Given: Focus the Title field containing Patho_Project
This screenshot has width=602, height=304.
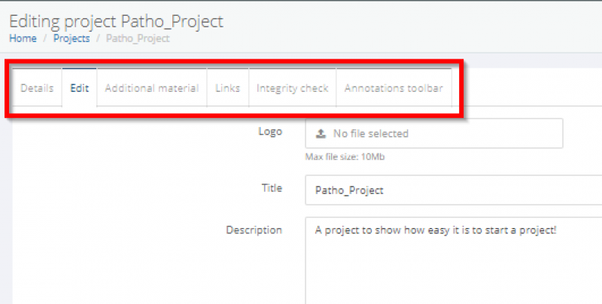Looking at the screenshot, I should point(451,190).
